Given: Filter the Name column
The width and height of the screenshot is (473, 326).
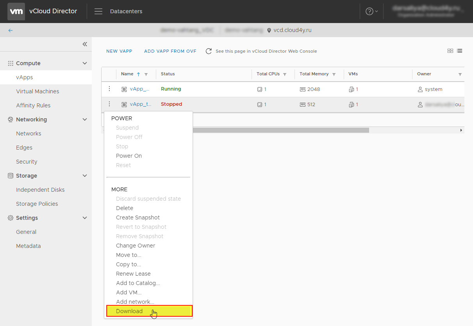Looking at the screenshot, I should 146,74.
